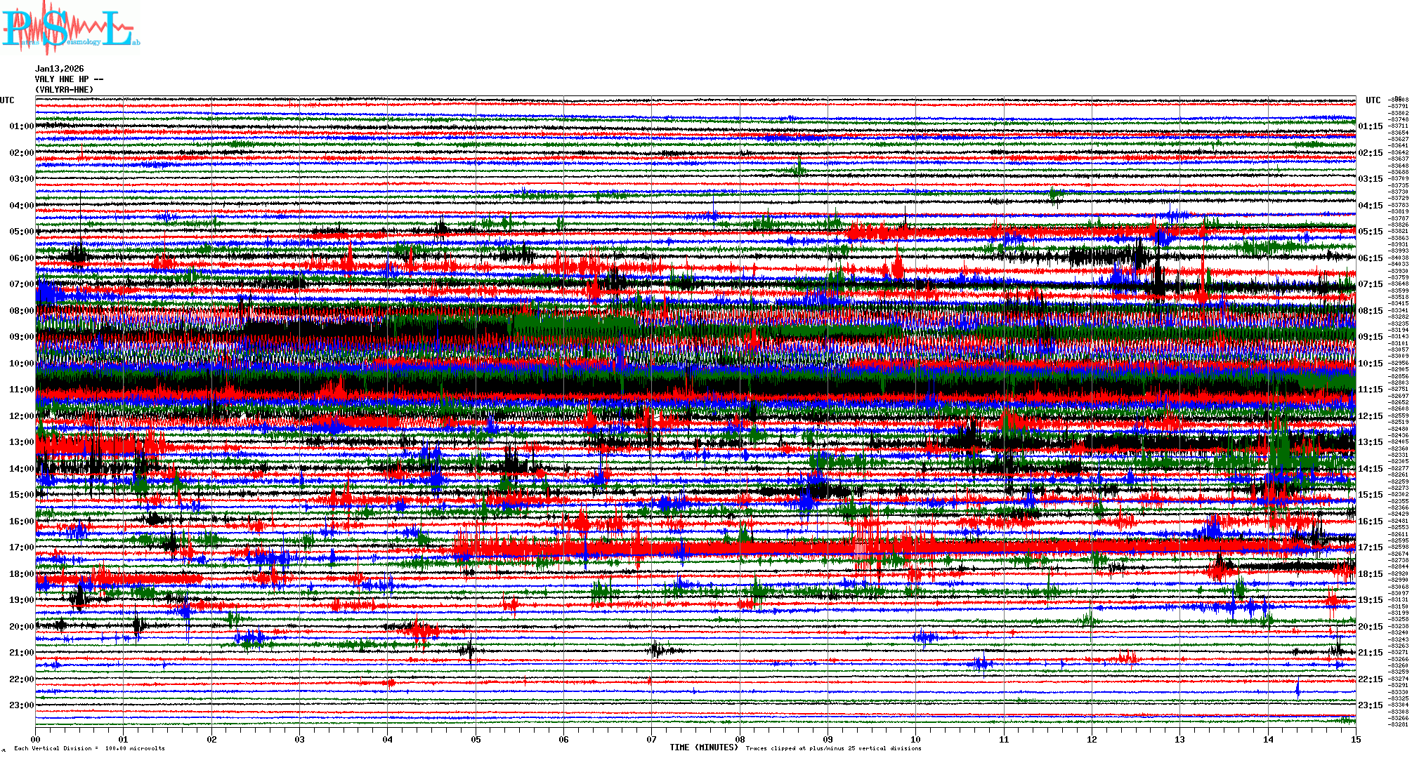Click the Jan13,2026 date text
The image size is (1412, 758).
pos(59,69)
